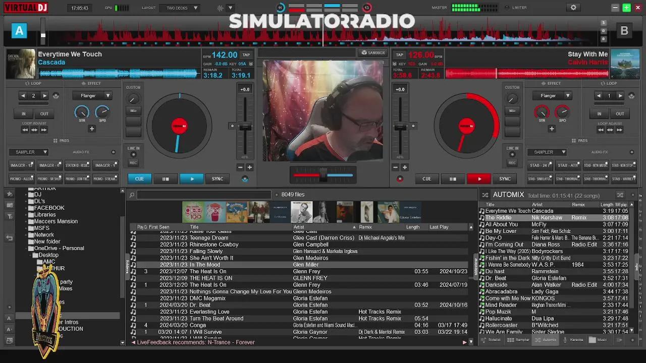Viewport: 646px width, 363px height.
Task: Select deck B with the B badge
Action: tap(624, 31)
